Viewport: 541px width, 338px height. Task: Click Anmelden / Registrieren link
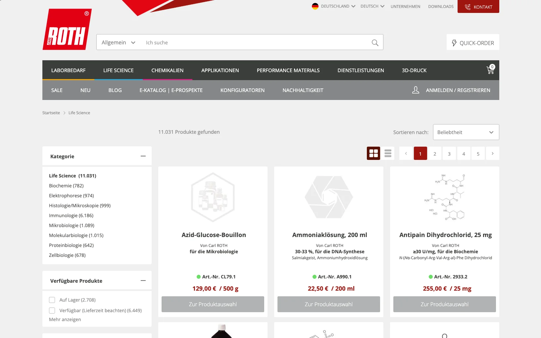458,90
